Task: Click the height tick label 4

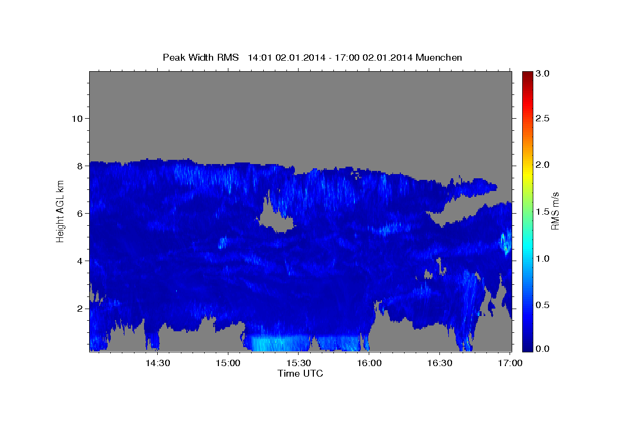Action: coord(80,261)
